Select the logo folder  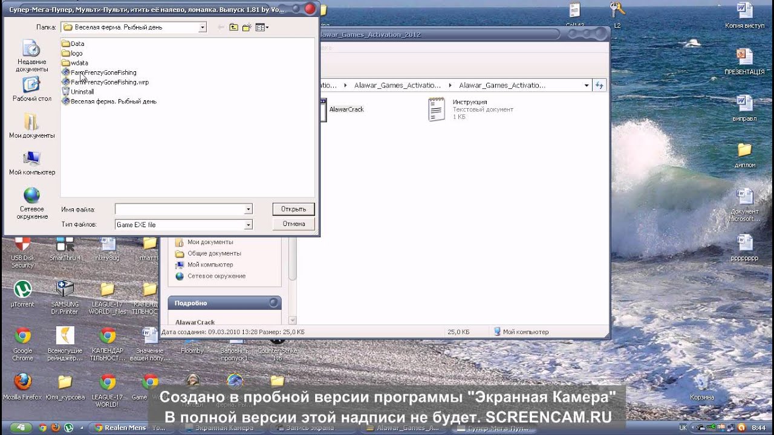[x=73, y=53]
